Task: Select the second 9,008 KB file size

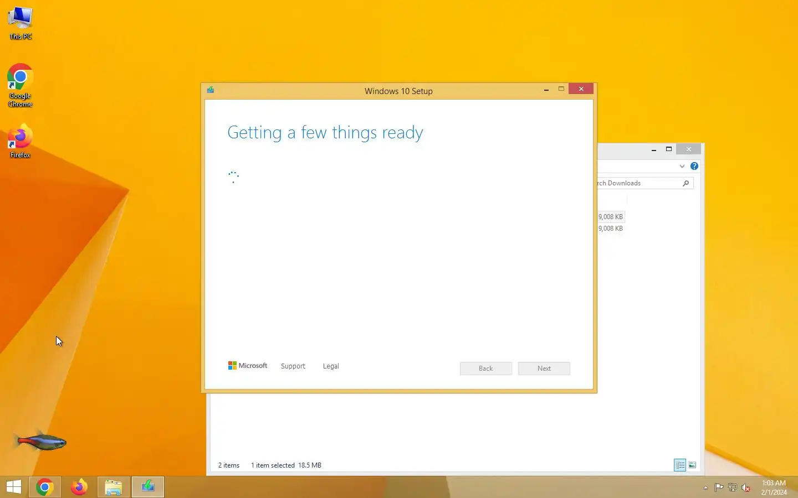Action: 611,229
